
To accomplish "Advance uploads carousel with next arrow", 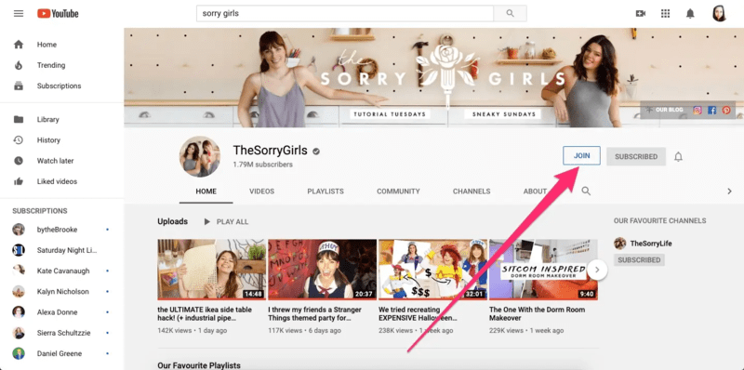I will point(597,270).
